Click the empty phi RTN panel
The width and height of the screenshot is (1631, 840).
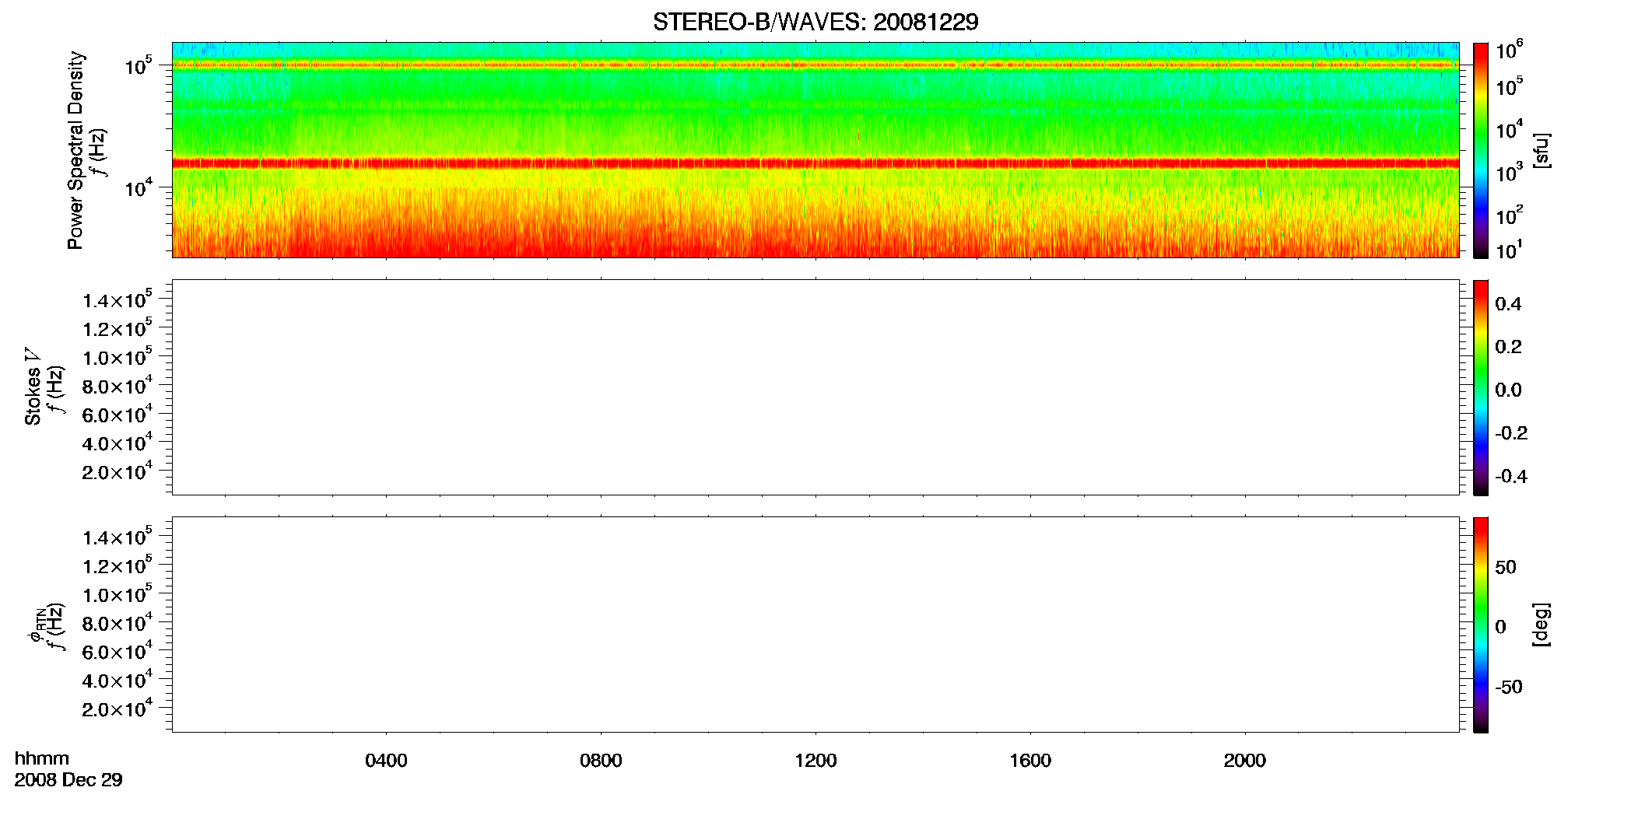click(815, 625)
